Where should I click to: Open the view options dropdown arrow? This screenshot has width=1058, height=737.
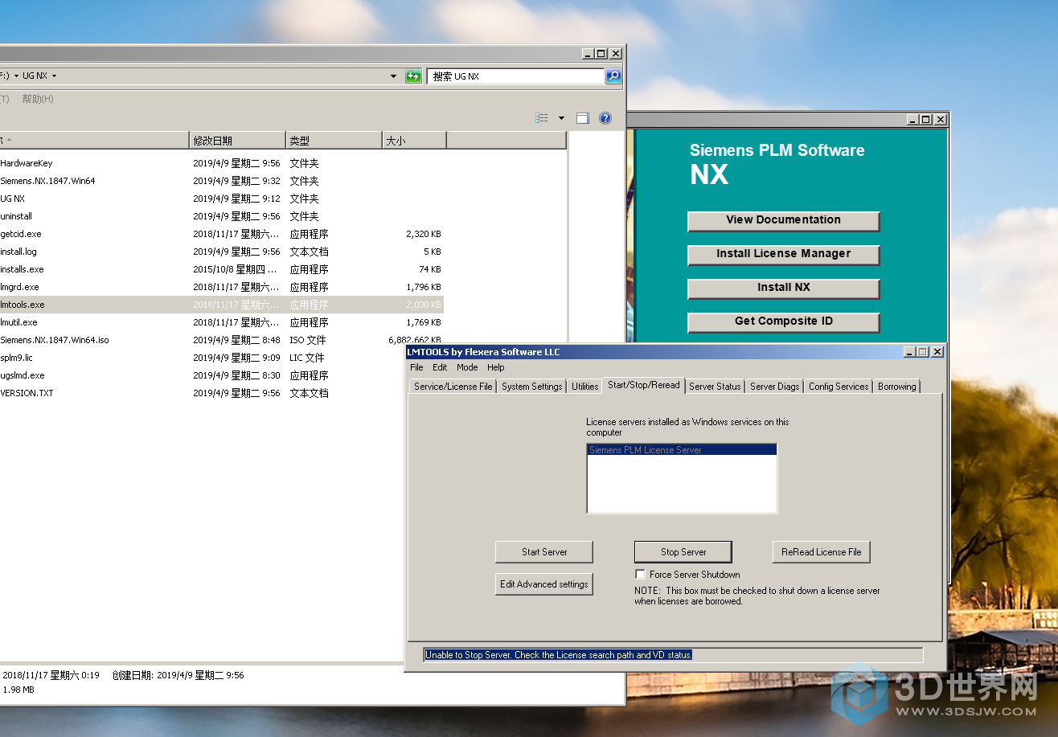[561, 118]
